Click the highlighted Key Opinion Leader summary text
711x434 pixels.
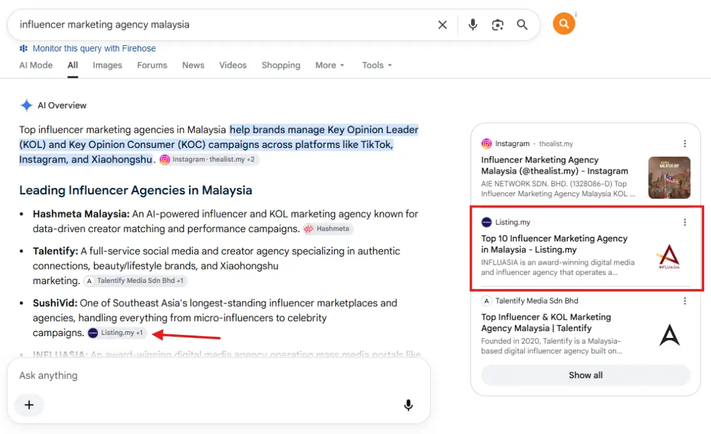(x=219, y=144)
